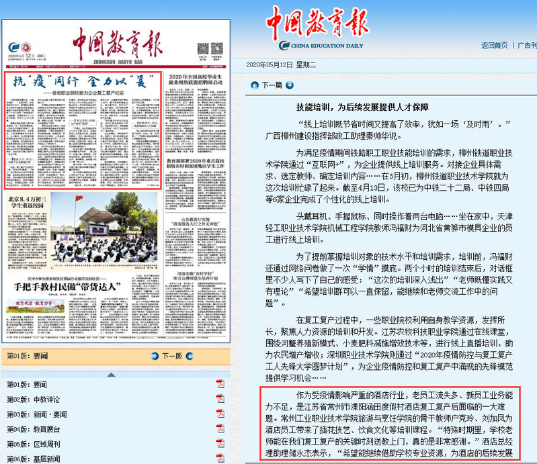Click left arrow icon beside 下一版

click(155, 356)
